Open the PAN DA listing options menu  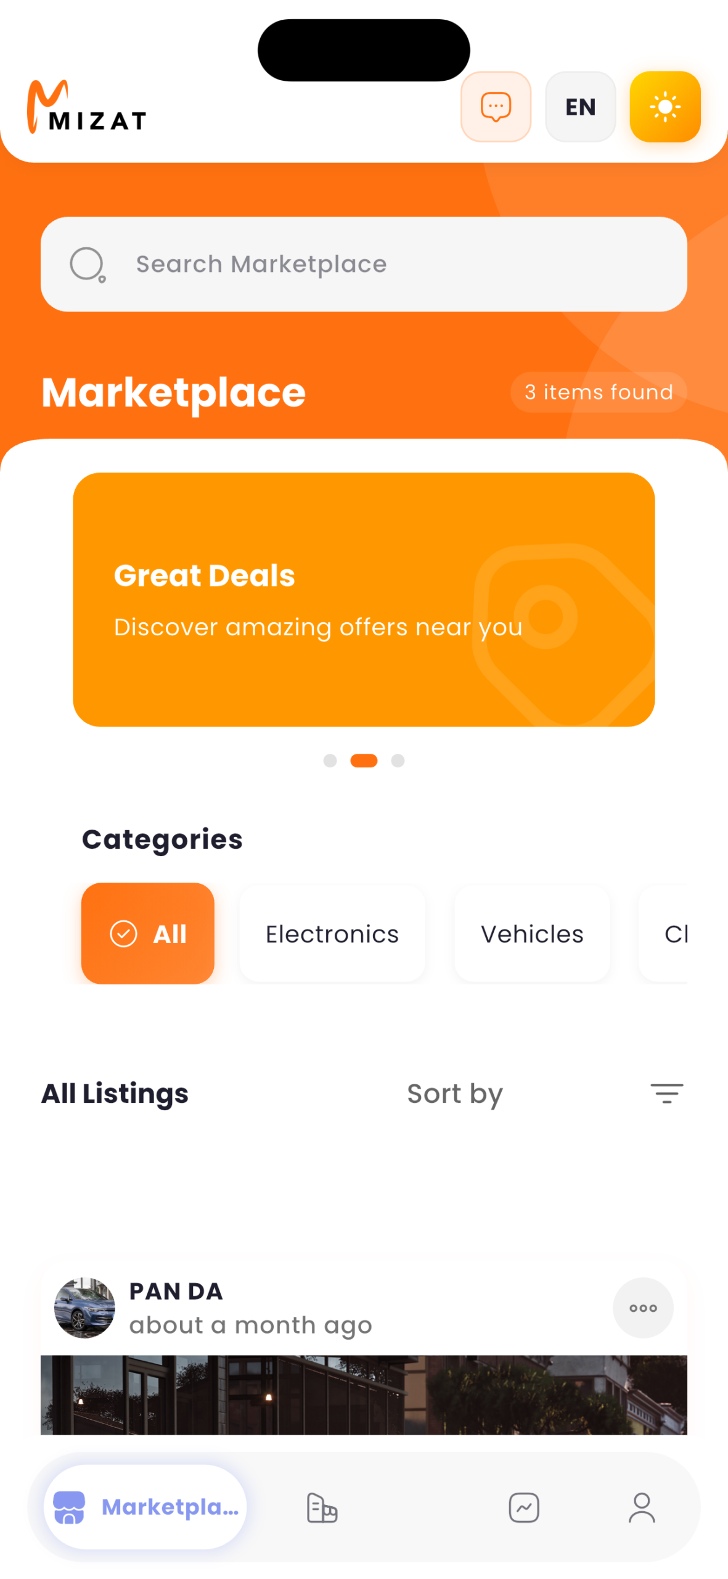(642, 1307)
